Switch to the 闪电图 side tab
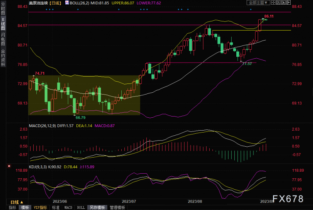 coord(3,39)
